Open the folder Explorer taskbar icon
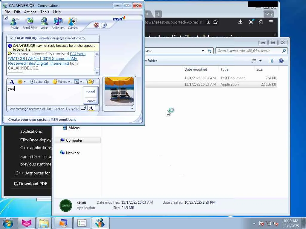Screen dimensions: 306x229 click(x=44, y=223)
